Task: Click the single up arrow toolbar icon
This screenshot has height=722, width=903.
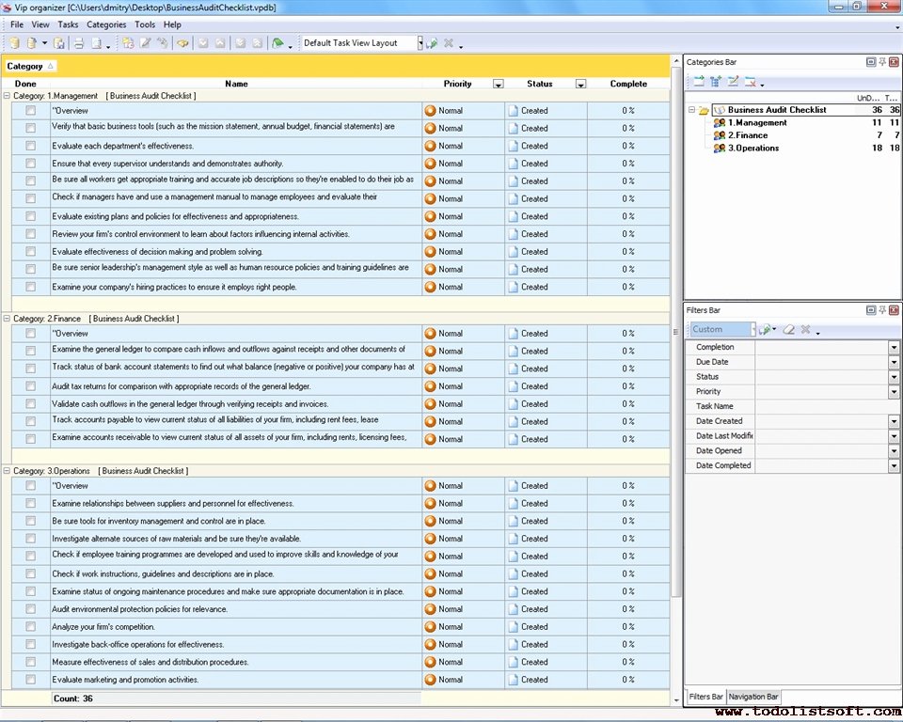Action: tap(220, 43)
